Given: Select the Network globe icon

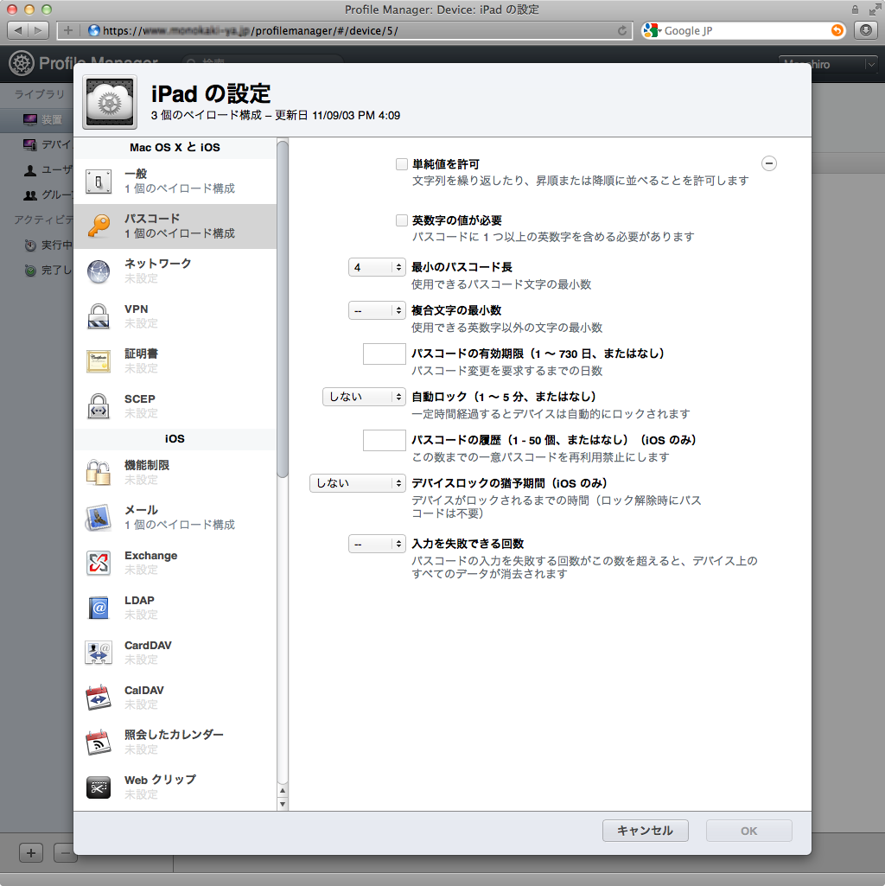Looking at the screenshot, I should [x=99, y=271].
